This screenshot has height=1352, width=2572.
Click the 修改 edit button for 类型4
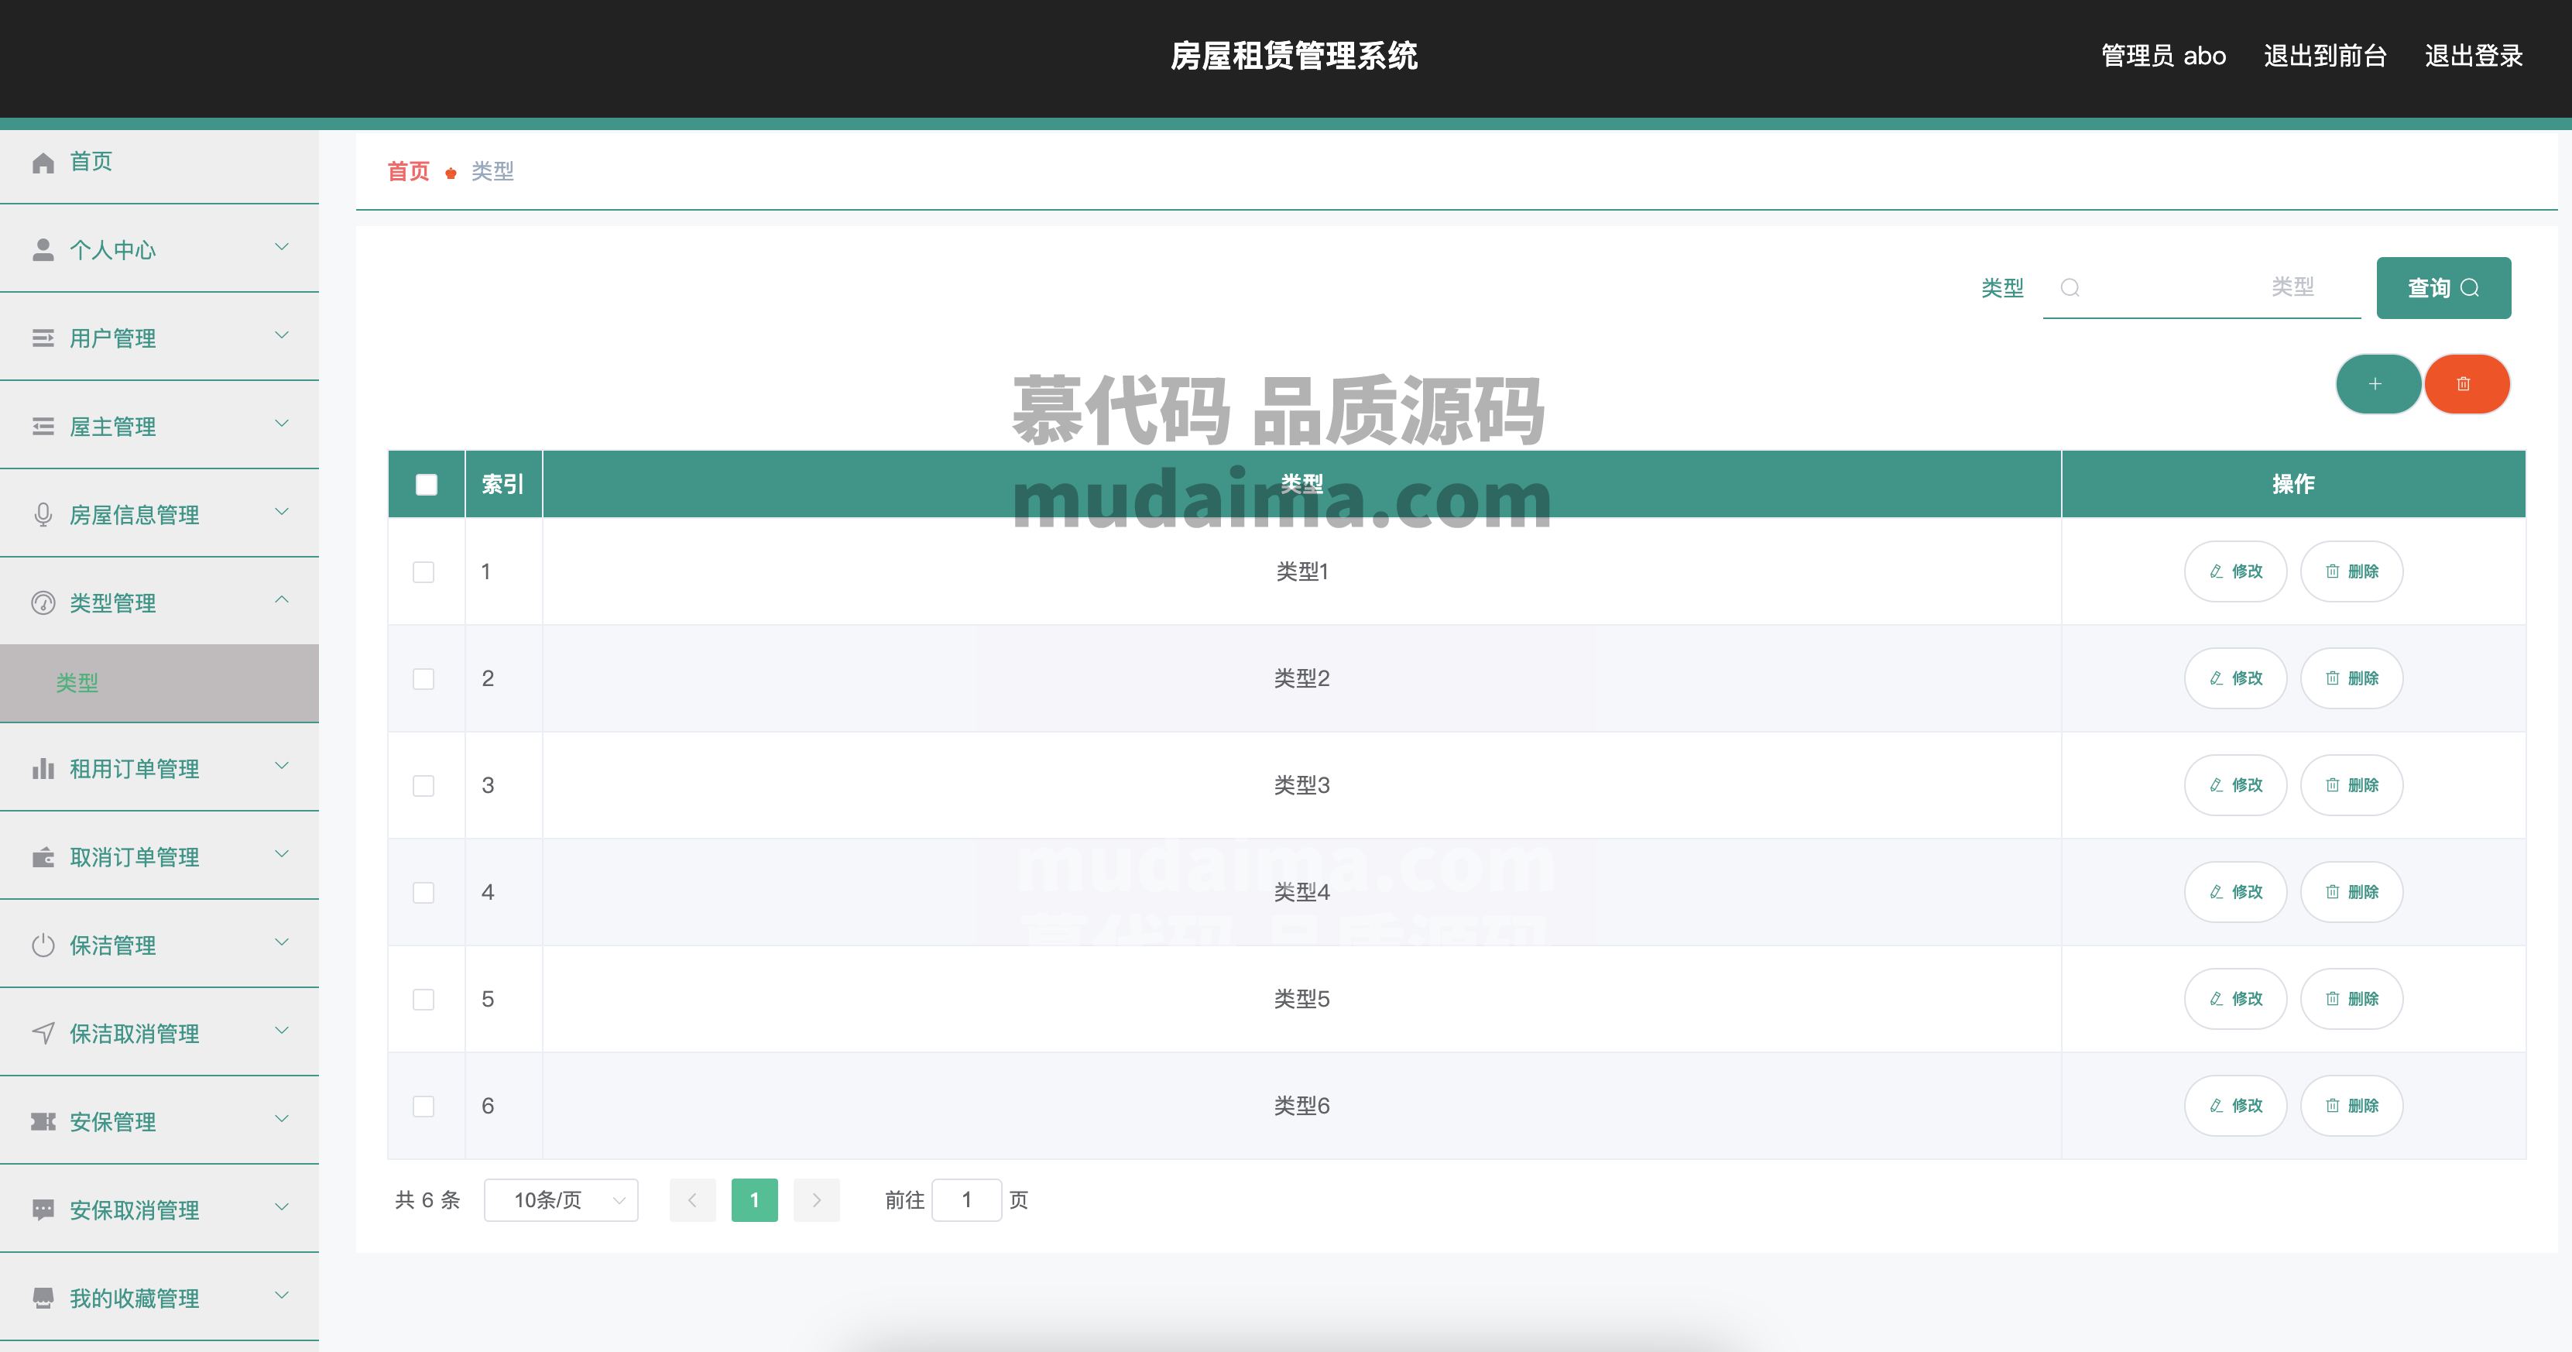tap(2235, 892)
